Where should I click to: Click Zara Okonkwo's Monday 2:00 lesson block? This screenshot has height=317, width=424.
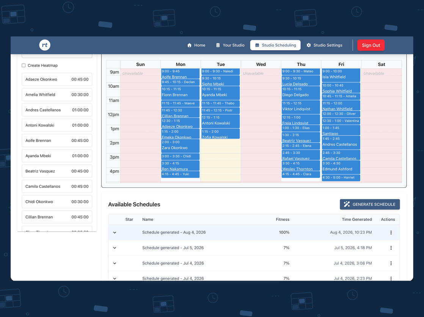pyautogui.click(x=181, y=146)
